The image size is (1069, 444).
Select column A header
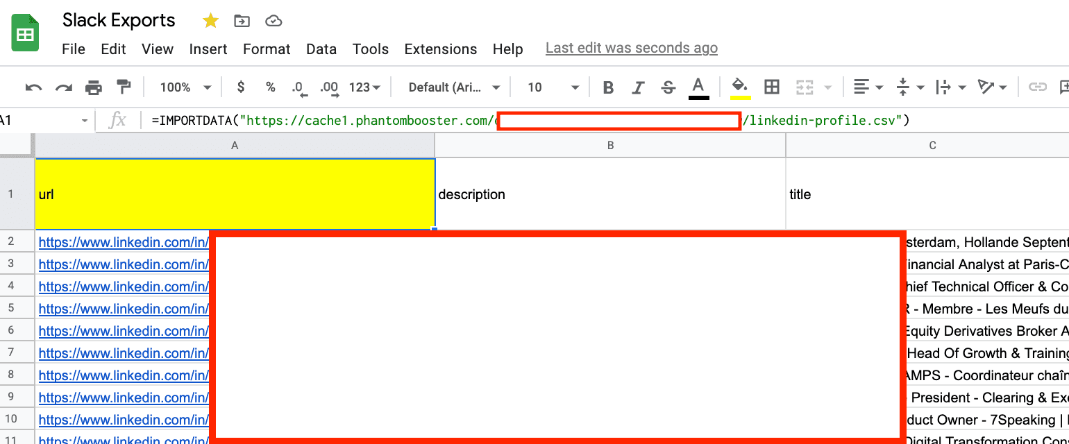click(235, 145)
